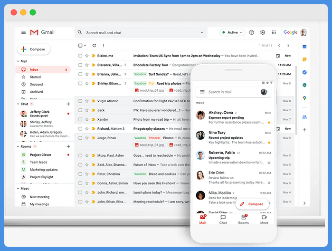Open the Help question mark icon
Image resolution: width=332 pixels, height=251 pixels.
click(252, 32)
